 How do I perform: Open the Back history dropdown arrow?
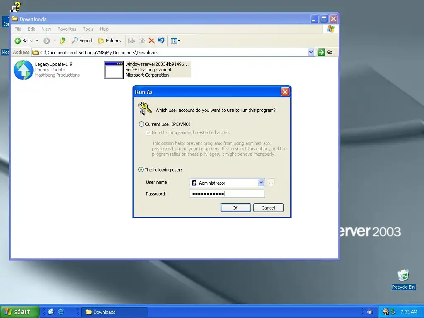(x=37, y=41)
